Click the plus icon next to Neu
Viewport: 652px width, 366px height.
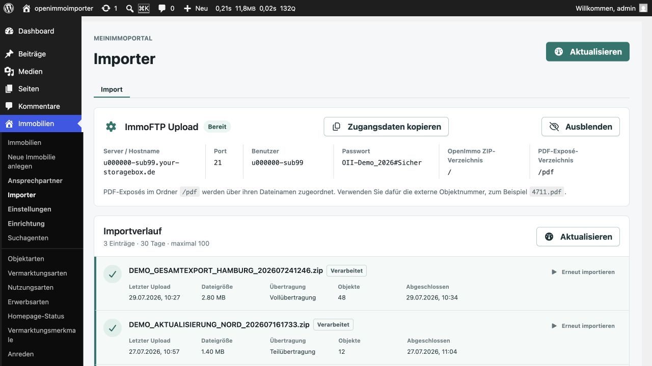pos(187,9)
